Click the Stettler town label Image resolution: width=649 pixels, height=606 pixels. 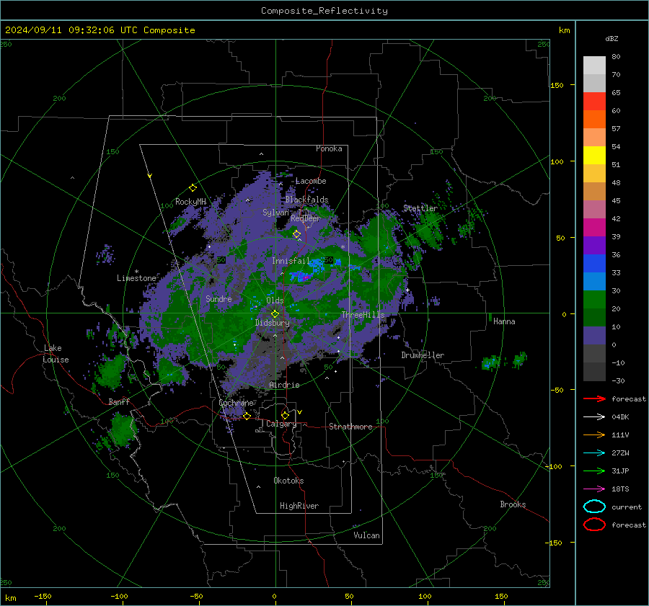pos(420,208)
